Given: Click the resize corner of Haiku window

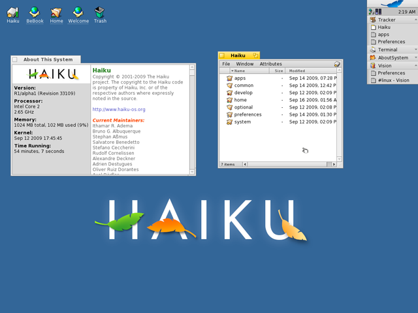Looking at the screenshot, I should [340, 165].
